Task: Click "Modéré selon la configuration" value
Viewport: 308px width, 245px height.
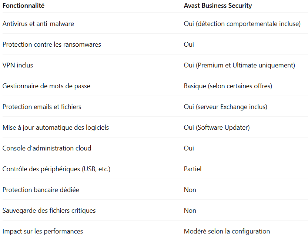Action: [227, 231]
